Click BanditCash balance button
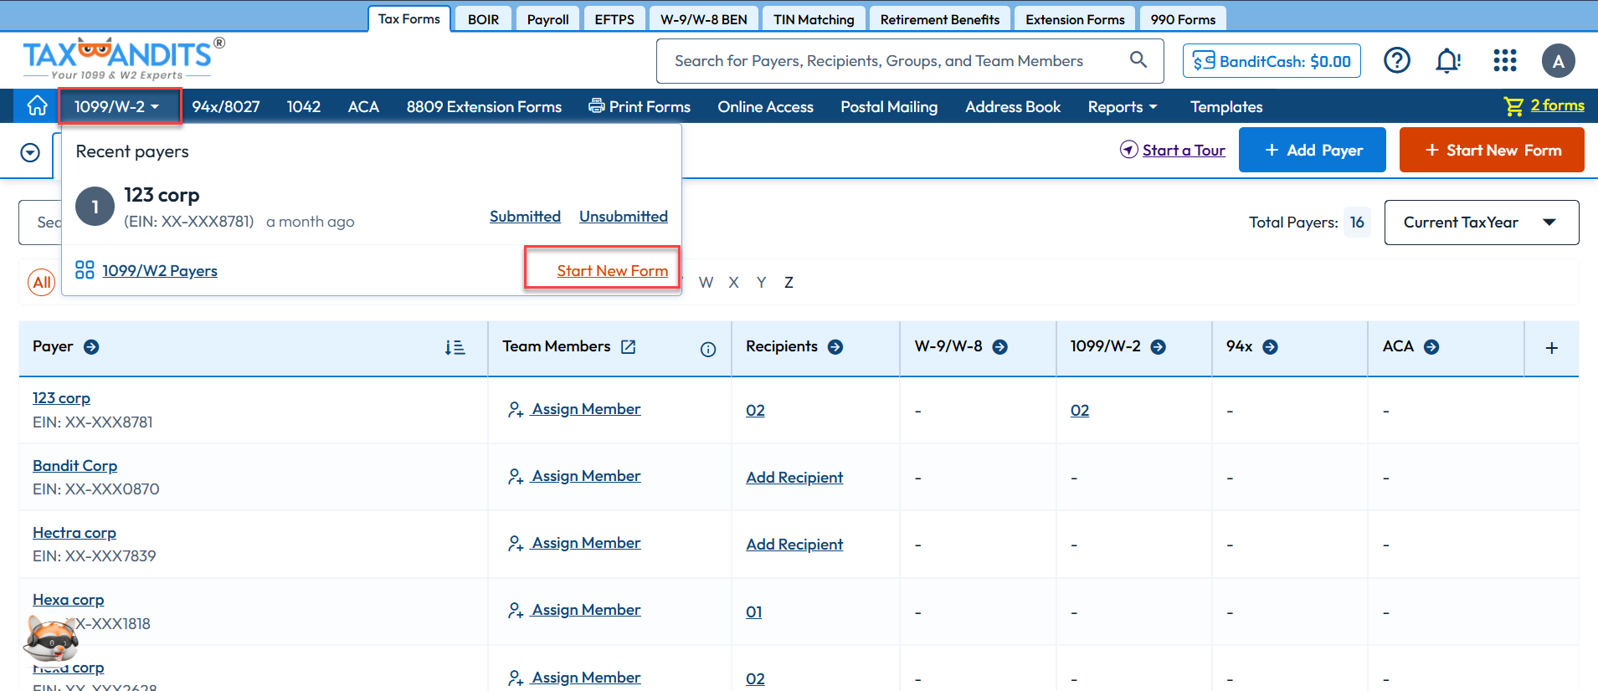Image resolution: width=1598 pixels, height=691 pixels. pyautogui.click(x=1272, y=60)
